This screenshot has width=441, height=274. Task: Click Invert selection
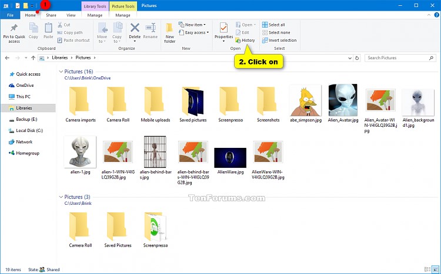(279, 40)
